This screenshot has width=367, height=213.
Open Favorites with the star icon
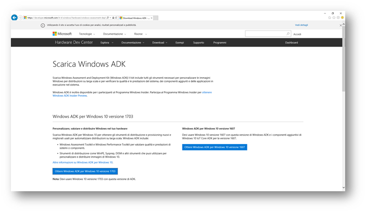tap(334, 18)
